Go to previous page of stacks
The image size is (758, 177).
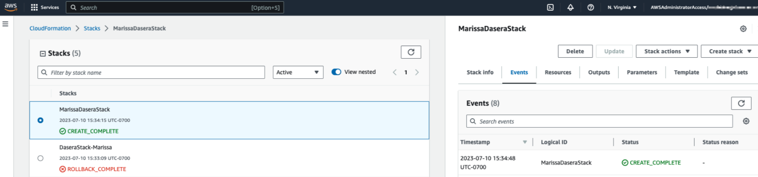[x=395, y=72]
